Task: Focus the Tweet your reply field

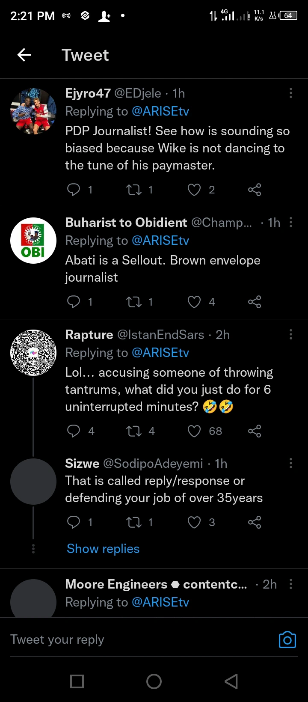Action: pos(128,640)
